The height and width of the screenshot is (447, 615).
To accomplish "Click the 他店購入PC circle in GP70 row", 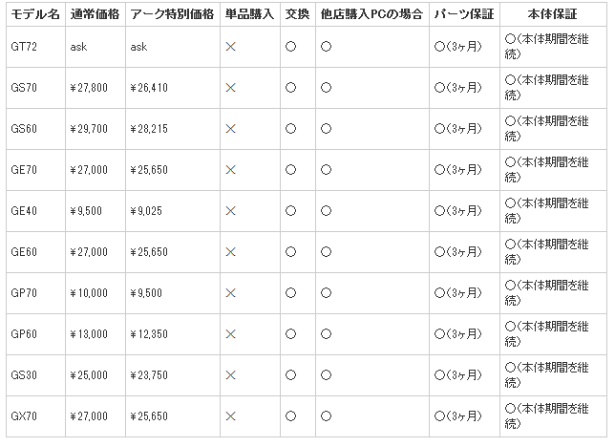I will (326, 292).
